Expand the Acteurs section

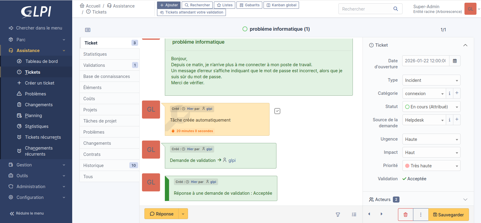pyautogui.click(x=465, y=200)
